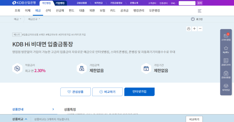The width and height of the screenshot is (234, 122).
Task: Click the money bag 가입금액 icon
Action: pyautogui.click(x=82, y=68)
